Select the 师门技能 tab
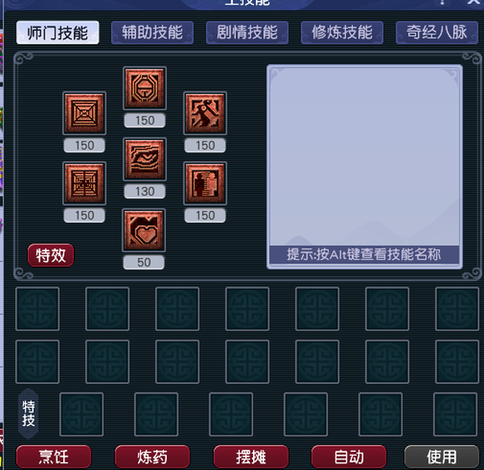Image resolution: width=484 pixels, height=470 pixels. coord(58,32)
